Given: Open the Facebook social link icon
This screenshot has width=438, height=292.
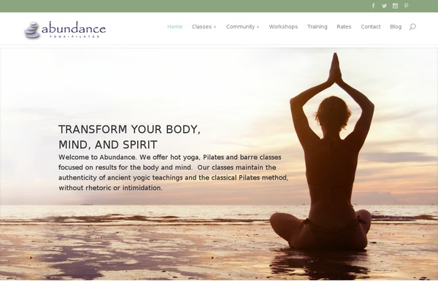Looking at the screenshot, I should click(x=373, y=6).
